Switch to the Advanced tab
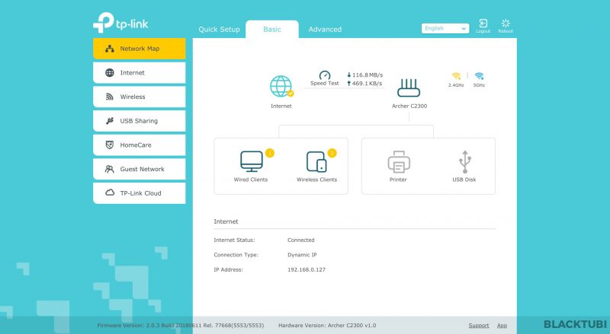Viewport: 610px width, 334px height. tap(325, 30)
